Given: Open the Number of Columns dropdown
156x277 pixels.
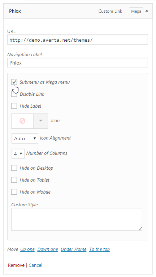Looking at the screenshot, I should point(18,154).
